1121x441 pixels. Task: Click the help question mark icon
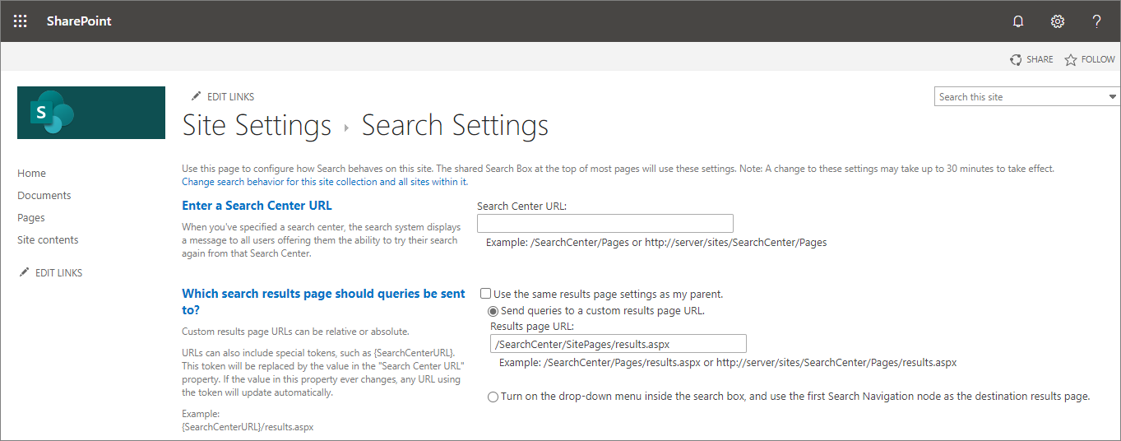pyautogui.click(x=1096, y=21)
